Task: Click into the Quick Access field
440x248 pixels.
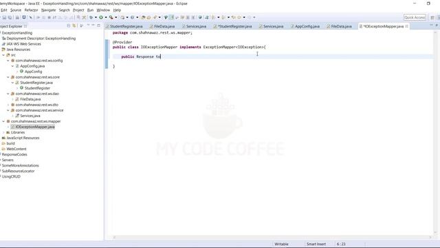Action: coord(415,17)
